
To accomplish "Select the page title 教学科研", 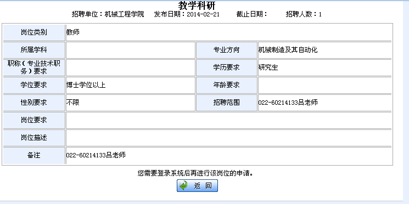I will [x=197, y=5].
